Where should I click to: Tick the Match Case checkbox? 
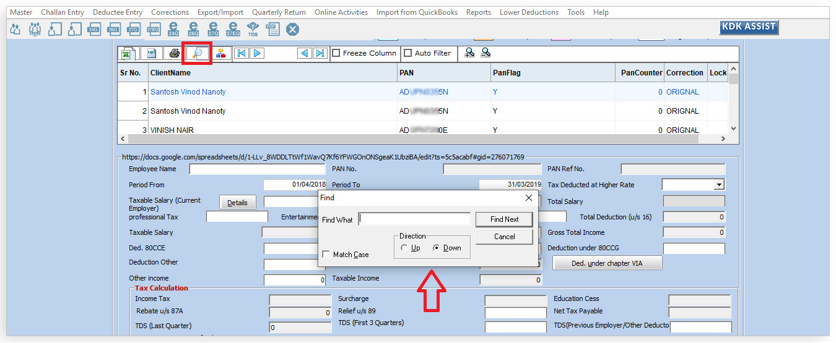click(326, 255)
